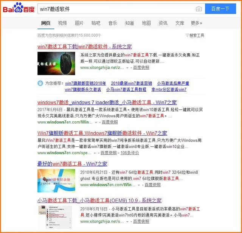Open result 最好的win7激活工具 - Win7之家
The image size is (242, 233).
72,164
